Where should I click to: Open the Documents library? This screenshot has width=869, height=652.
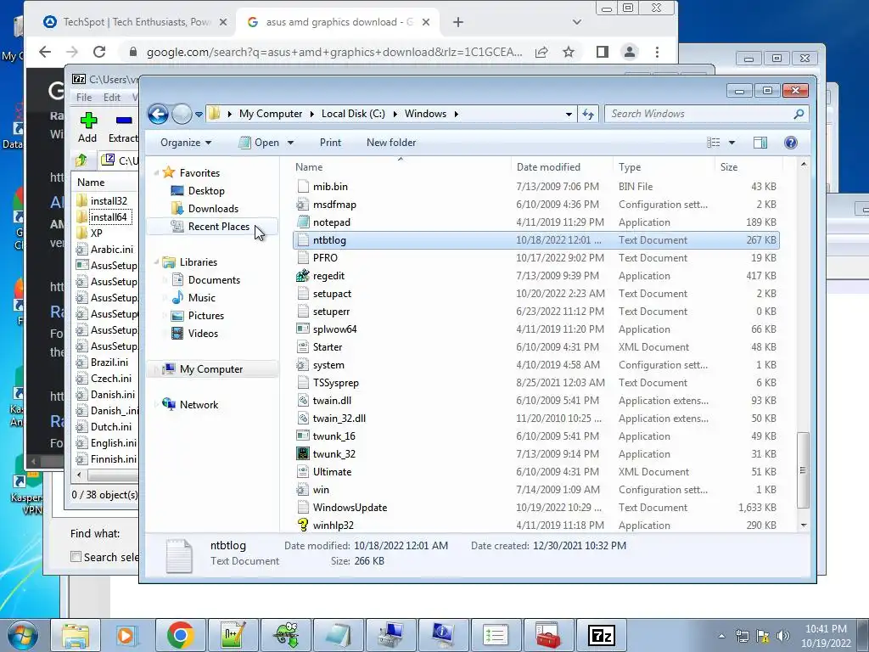(x=214, y=280)
